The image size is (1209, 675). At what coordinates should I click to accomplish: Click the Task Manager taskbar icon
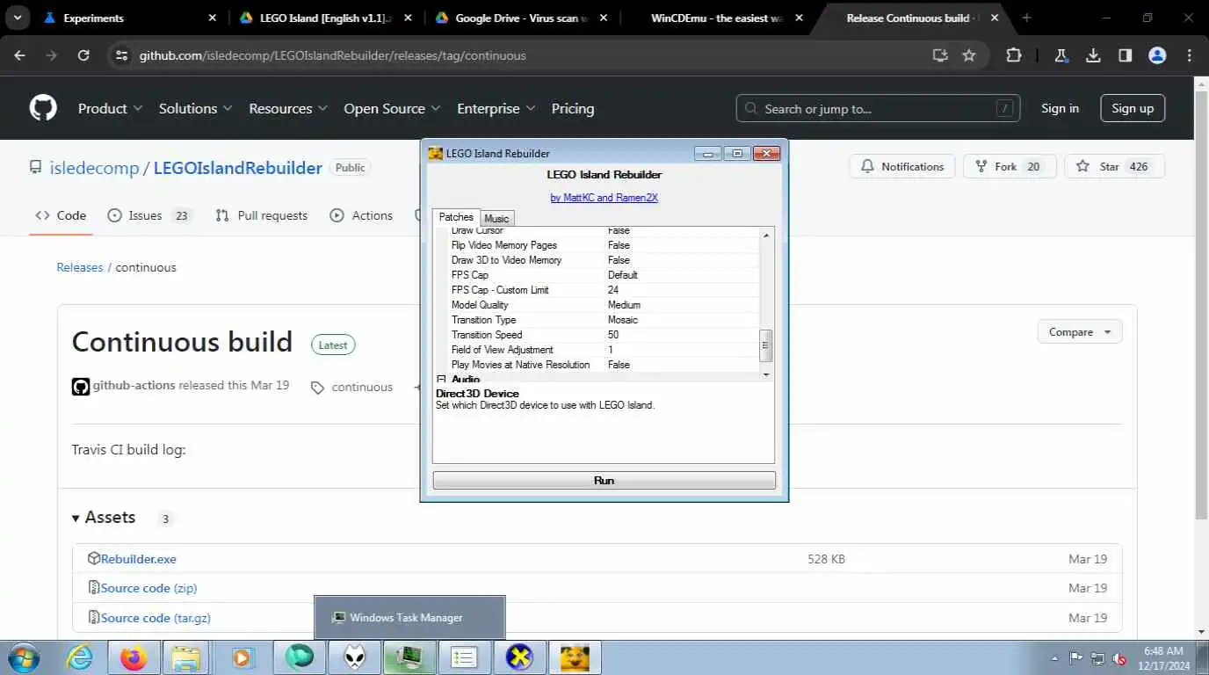[x=409, y=657]
